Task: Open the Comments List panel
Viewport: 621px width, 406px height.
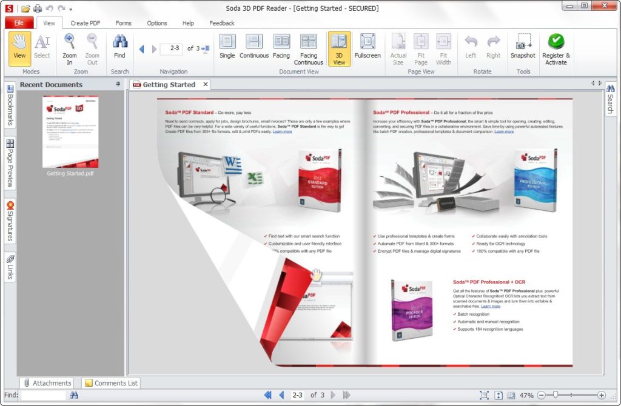Action: coord(110,382)
